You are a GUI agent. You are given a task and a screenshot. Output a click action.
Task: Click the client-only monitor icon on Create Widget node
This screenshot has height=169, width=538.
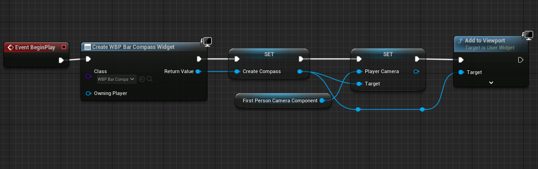[206, 42]
